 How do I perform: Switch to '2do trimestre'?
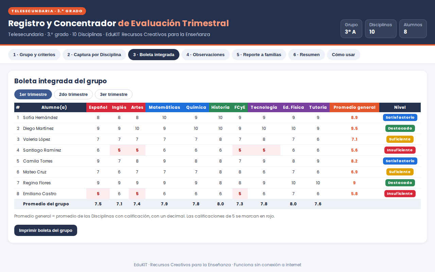73,95
